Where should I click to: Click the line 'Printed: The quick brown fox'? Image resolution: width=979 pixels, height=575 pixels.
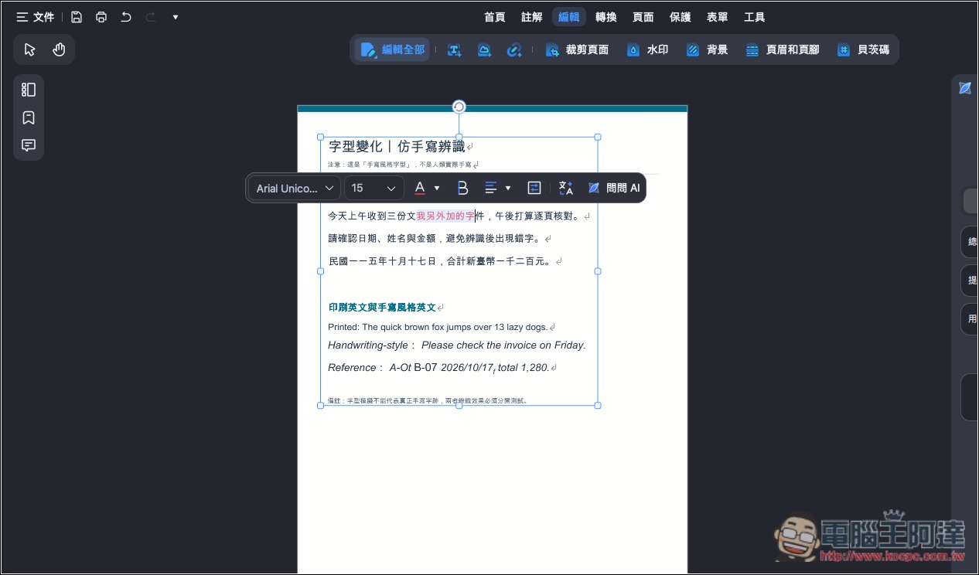[438, 327]
